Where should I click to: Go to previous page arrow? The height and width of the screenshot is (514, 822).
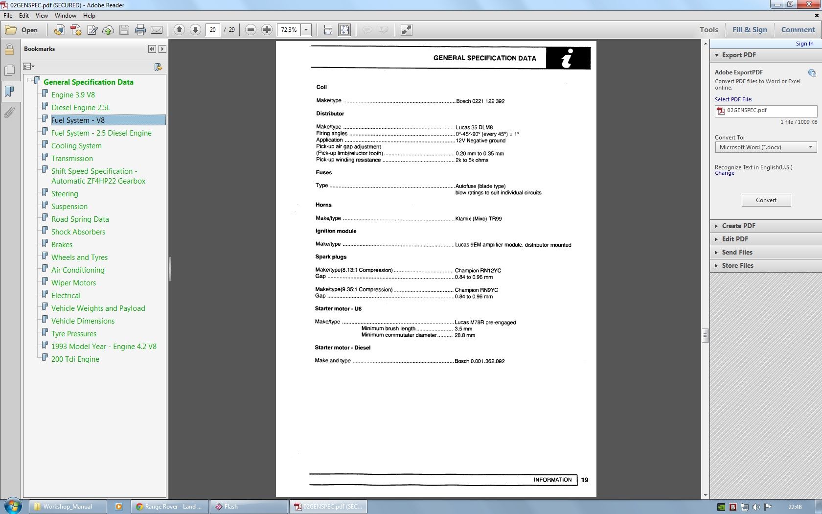click(x=179, y=30)
